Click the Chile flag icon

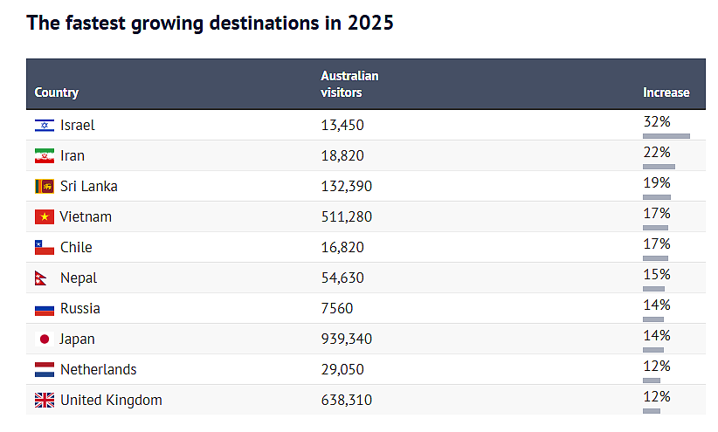[44, 248]
